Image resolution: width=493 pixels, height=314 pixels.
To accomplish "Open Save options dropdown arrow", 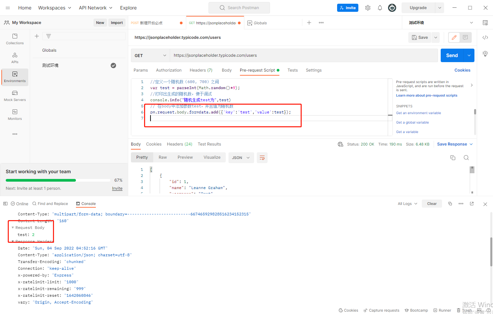I will (x=436, y=37).
